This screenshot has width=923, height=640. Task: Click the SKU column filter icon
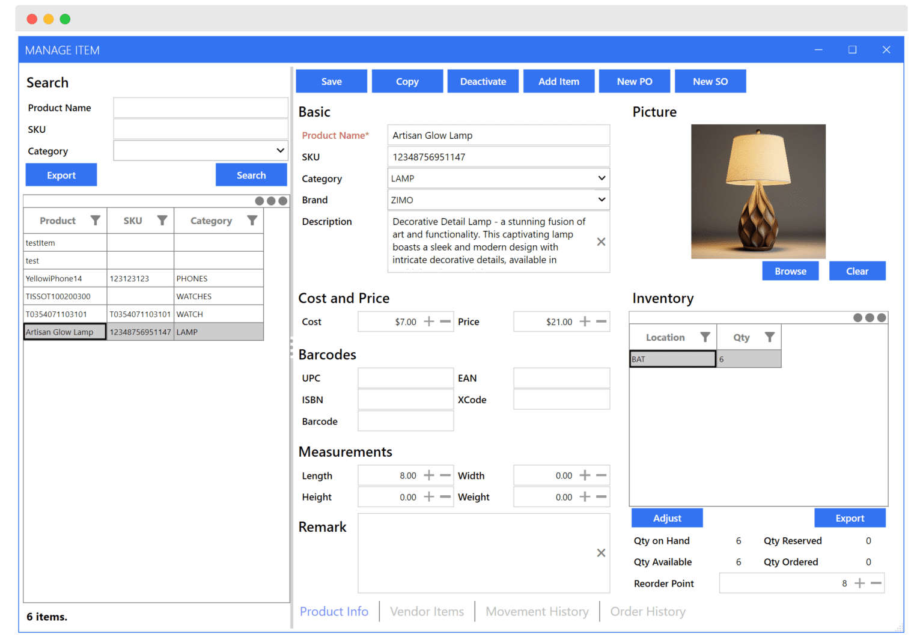[162, 221]
